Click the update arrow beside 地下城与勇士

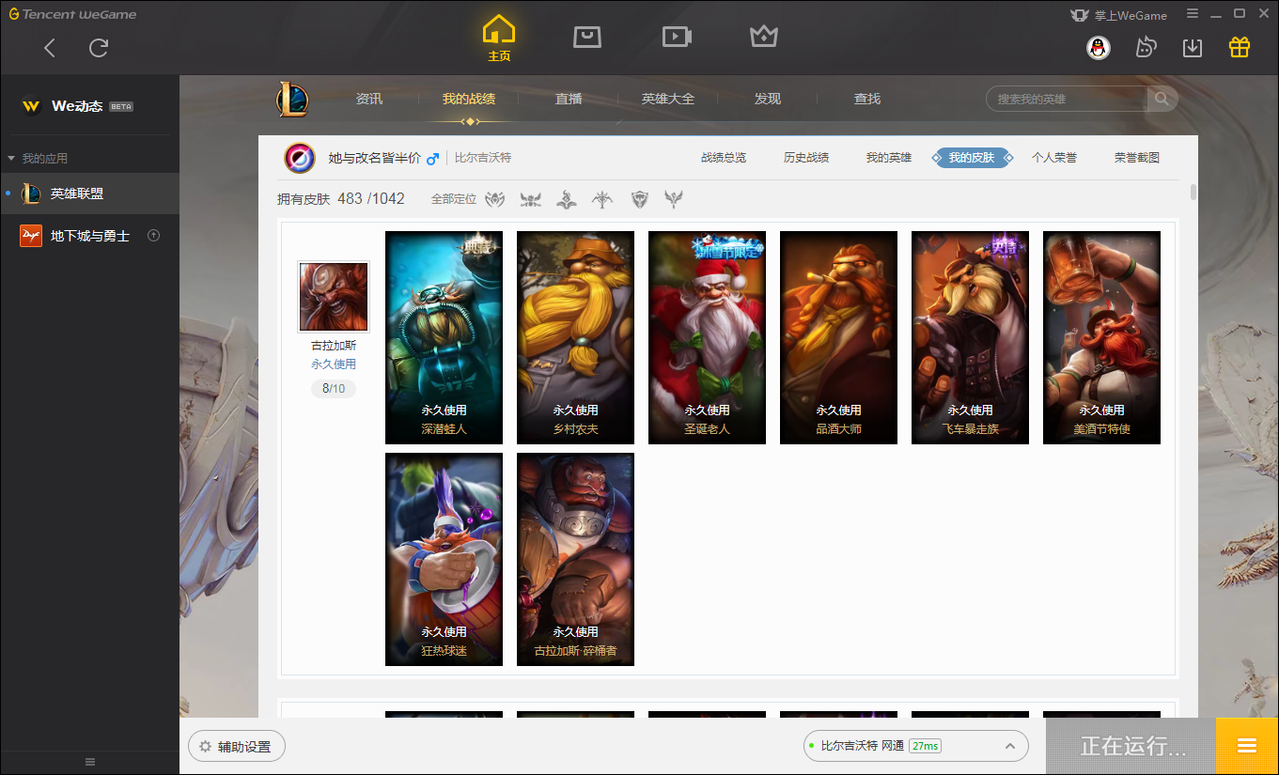pos(153,236)
